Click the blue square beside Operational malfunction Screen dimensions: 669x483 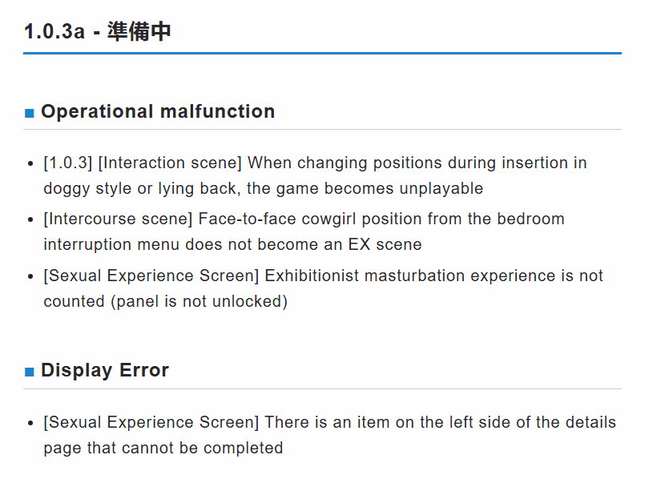(x=30, y=113)
